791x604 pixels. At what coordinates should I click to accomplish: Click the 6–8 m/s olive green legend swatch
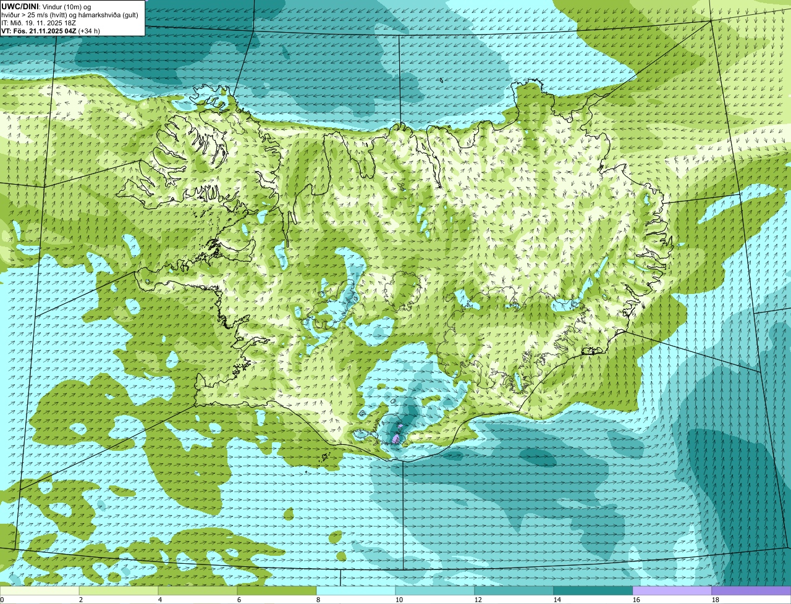277,591
